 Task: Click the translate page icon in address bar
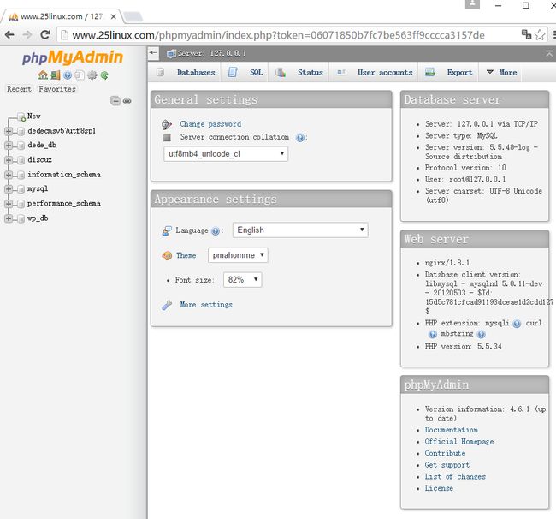(x=526, y=34)
